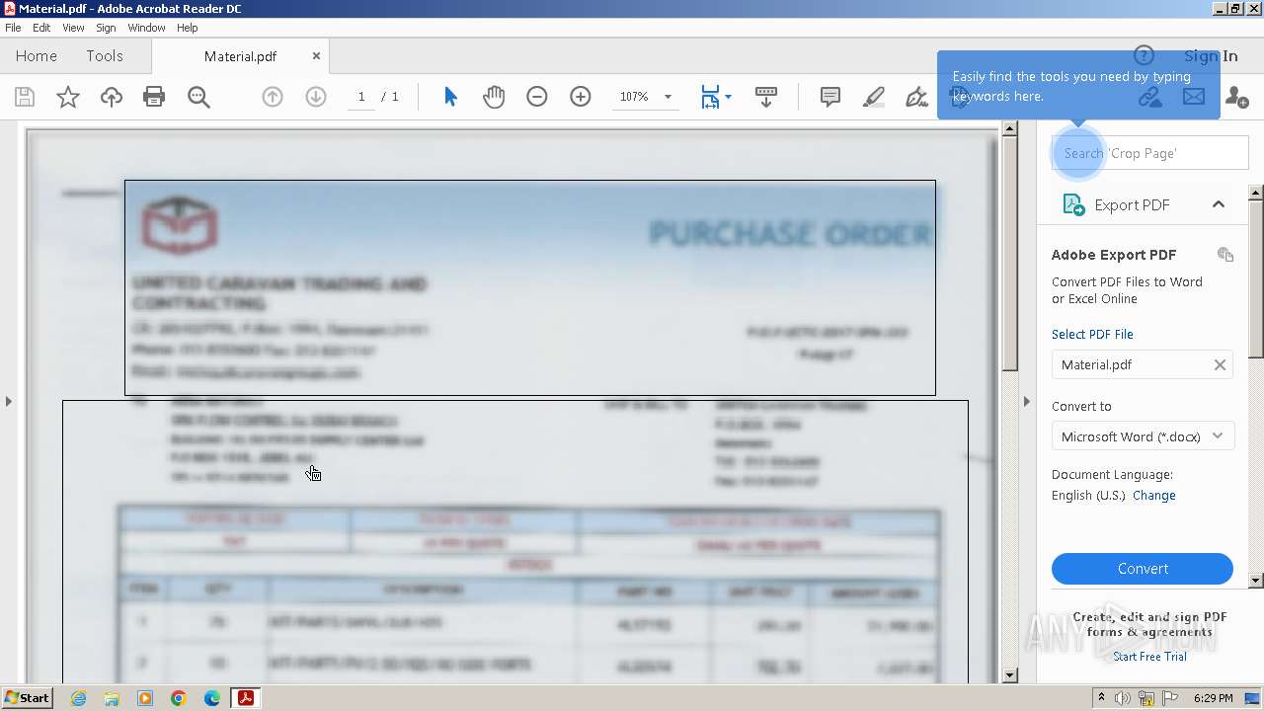Open the Help question mark icon
Viewport: 1264px width, 711px height.
pyautogui.click(x=1144, y=55)
